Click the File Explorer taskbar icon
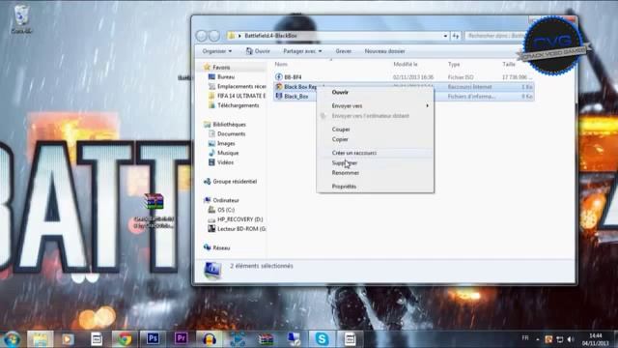618x348 pixels. point(40,339)
